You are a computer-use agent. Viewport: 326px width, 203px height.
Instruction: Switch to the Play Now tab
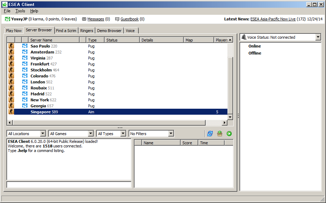[x=14, y=31]
